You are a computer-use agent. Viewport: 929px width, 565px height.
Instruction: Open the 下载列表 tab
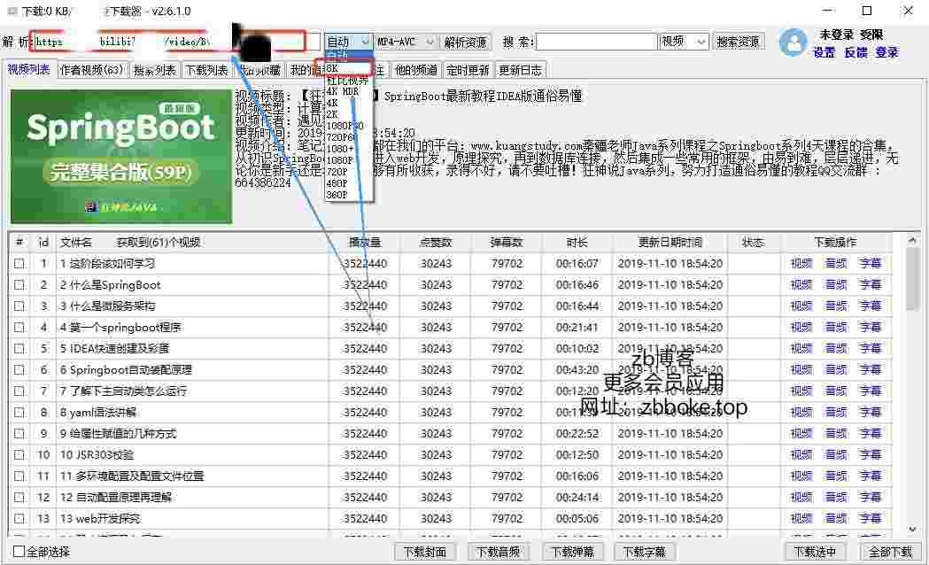[206, 70]
